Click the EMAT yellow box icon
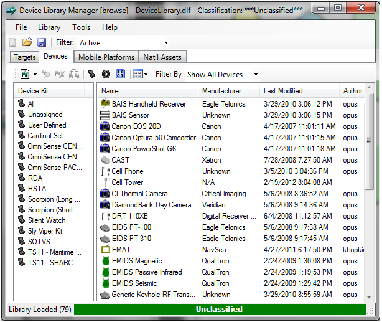382x322 pixels. coord(105,250)
